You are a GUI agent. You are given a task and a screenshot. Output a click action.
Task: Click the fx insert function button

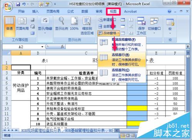click(63, 47)
